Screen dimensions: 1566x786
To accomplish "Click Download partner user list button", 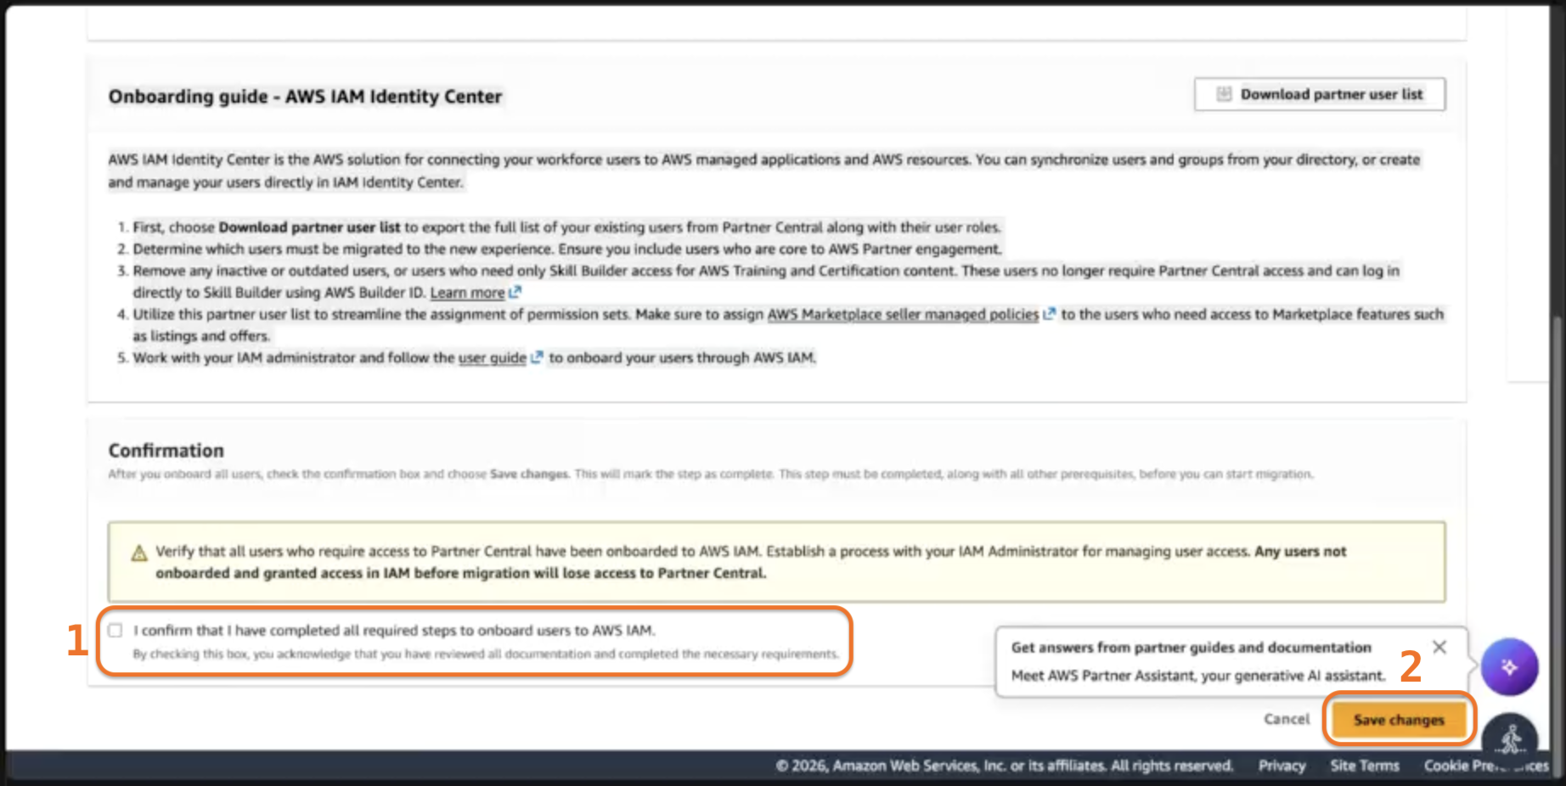I will point(1319,94).
